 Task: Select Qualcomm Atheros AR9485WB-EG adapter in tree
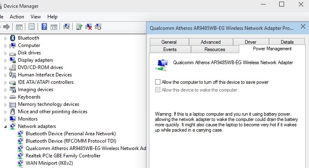[86, 148]
